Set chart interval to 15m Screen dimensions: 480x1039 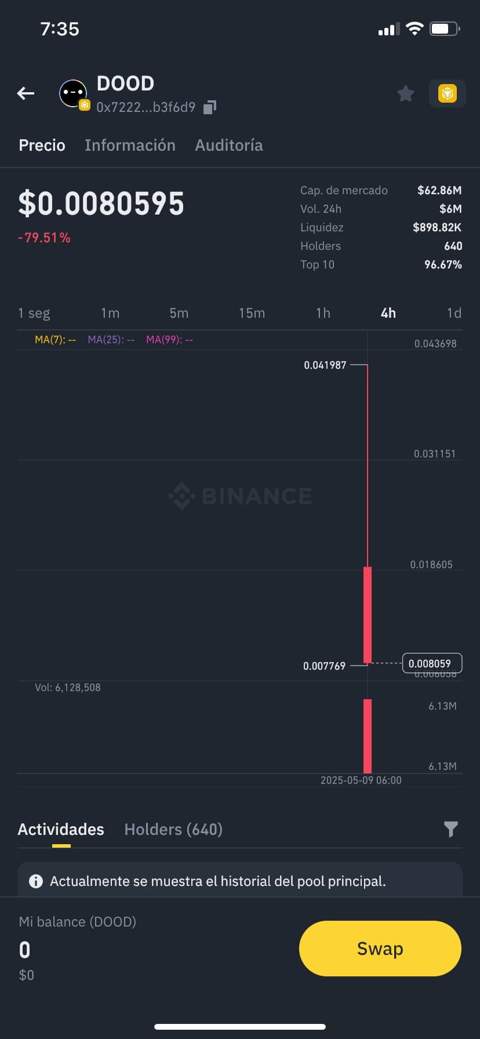252,313
